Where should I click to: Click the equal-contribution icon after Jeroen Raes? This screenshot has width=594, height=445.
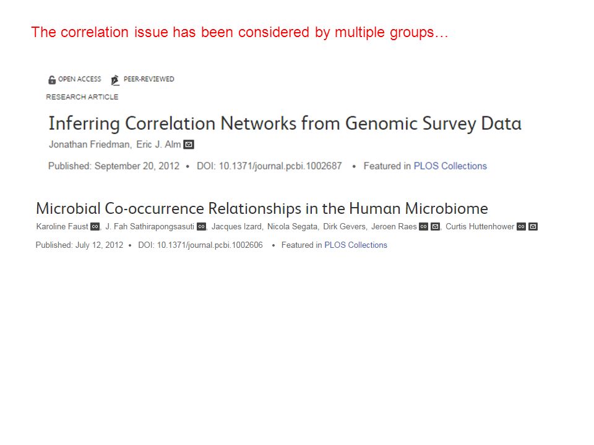pyautogui.click(x=423, y=227)
